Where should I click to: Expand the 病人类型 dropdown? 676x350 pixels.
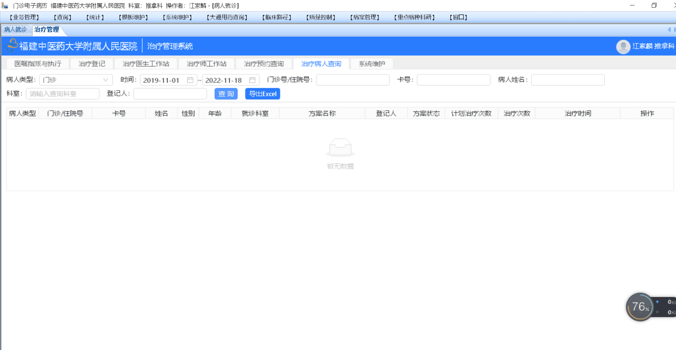[76, 80]
